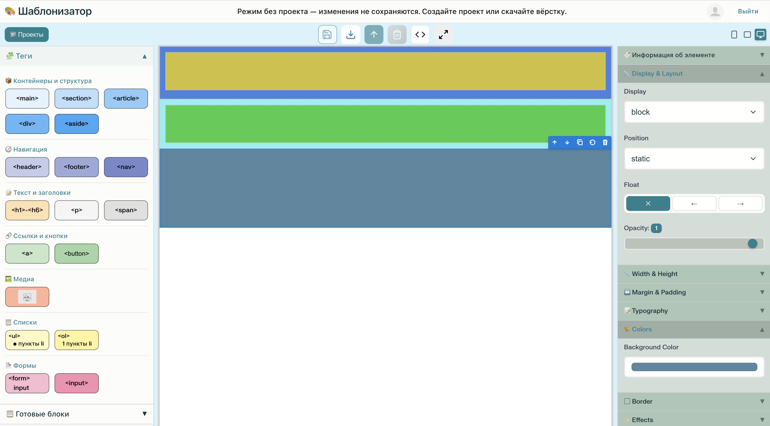Add a <div> tag
Image resolution: width=770 pixels, height=426 pixels.
pyautogui.click(x=27, y=124)
